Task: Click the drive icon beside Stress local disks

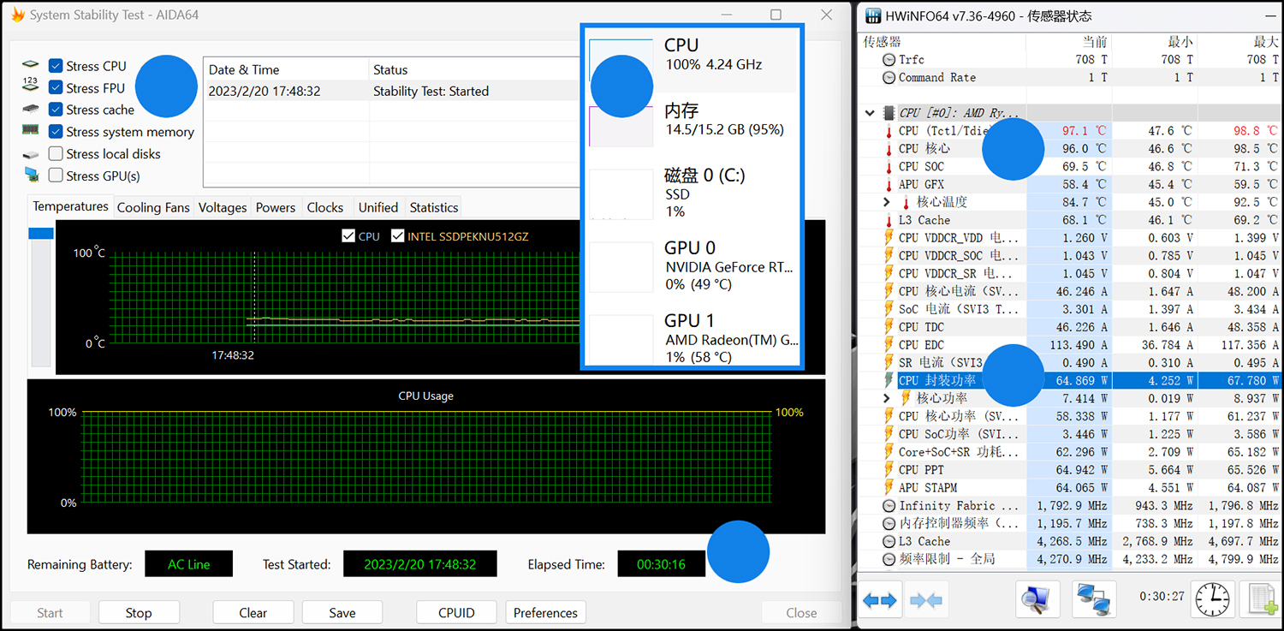Action: [x=31, y=154]
